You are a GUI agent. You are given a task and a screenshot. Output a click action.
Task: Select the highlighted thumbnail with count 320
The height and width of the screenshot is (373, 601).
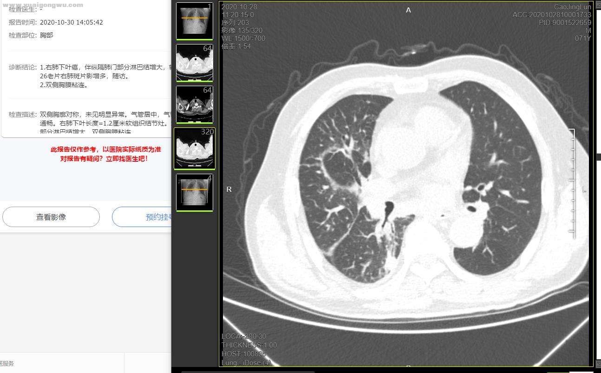tap(195, 148)
